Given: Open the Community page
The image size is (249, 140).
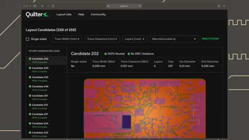Looking at the screenshot, I should pos(98,14).
